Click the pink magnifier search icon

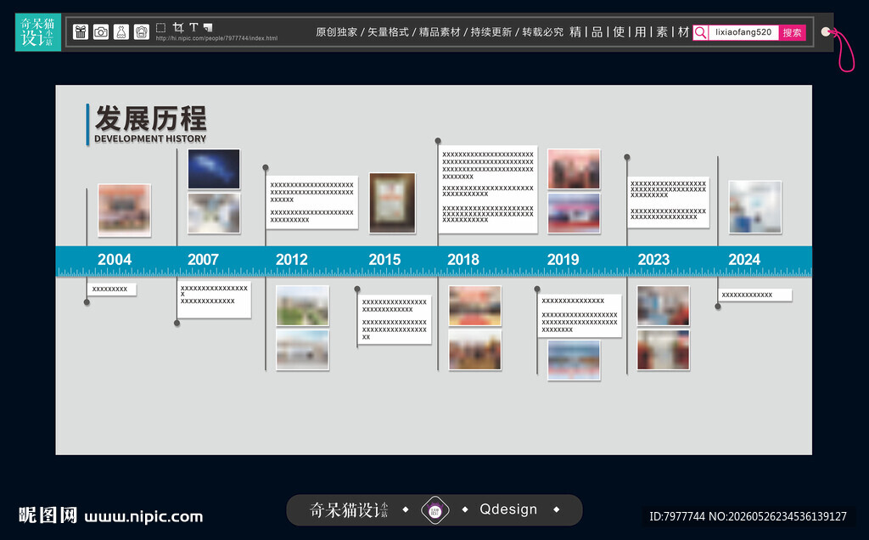700,32
